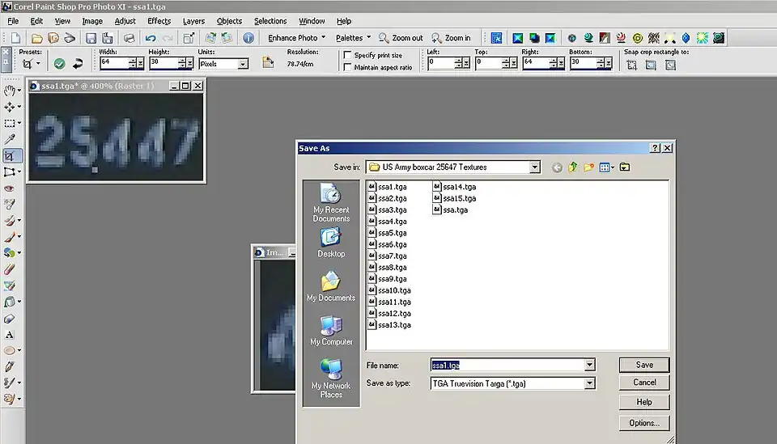Viewport: 777px width, 444px height.
Task: Select the Pan hand tool
Action: tap(10, 90)
